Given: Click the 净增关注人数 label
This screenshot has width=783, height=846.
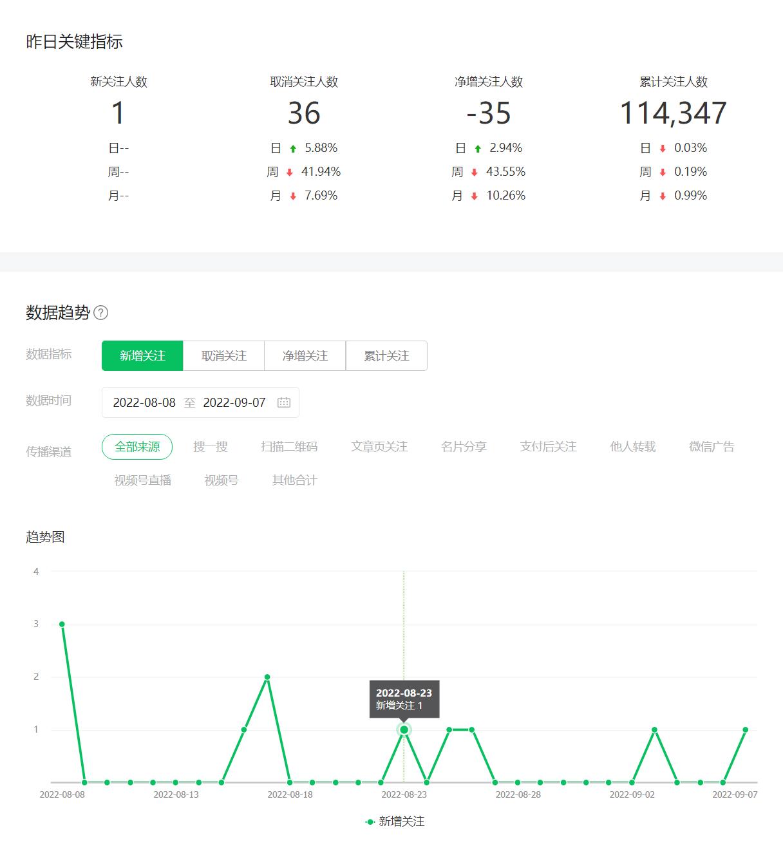Looking at the screenshot, I should click(x=489, y=82).
